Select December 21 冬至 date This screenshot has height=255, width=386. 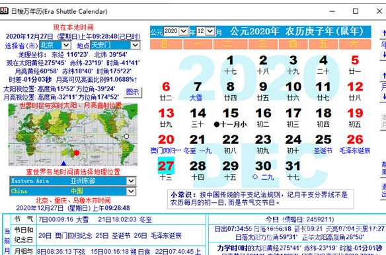tap(198, 144)
